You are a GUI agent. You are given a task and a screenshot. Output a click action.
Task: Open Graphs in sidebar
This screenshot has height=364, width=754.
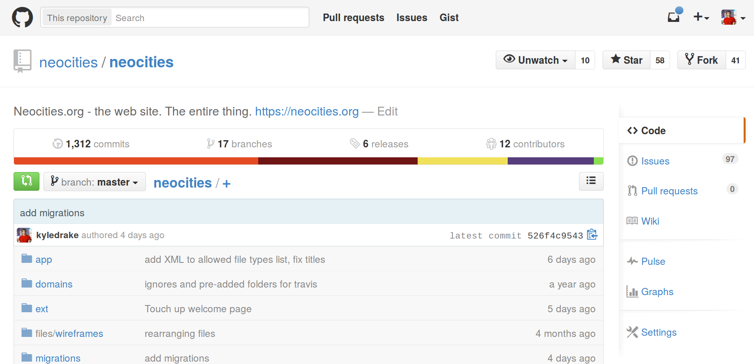[657, 292]
